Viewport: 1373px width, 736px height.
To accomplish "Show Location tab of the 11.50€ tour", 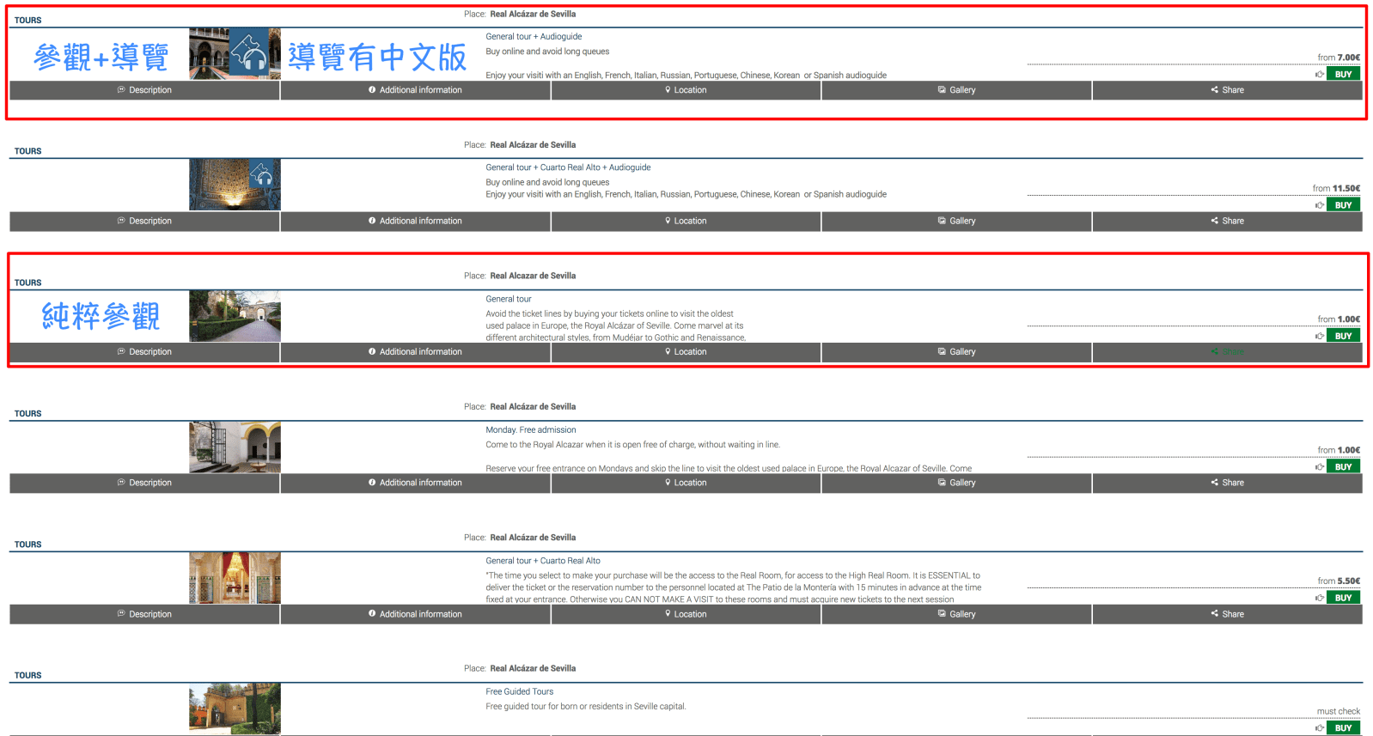I will (686, 222).
